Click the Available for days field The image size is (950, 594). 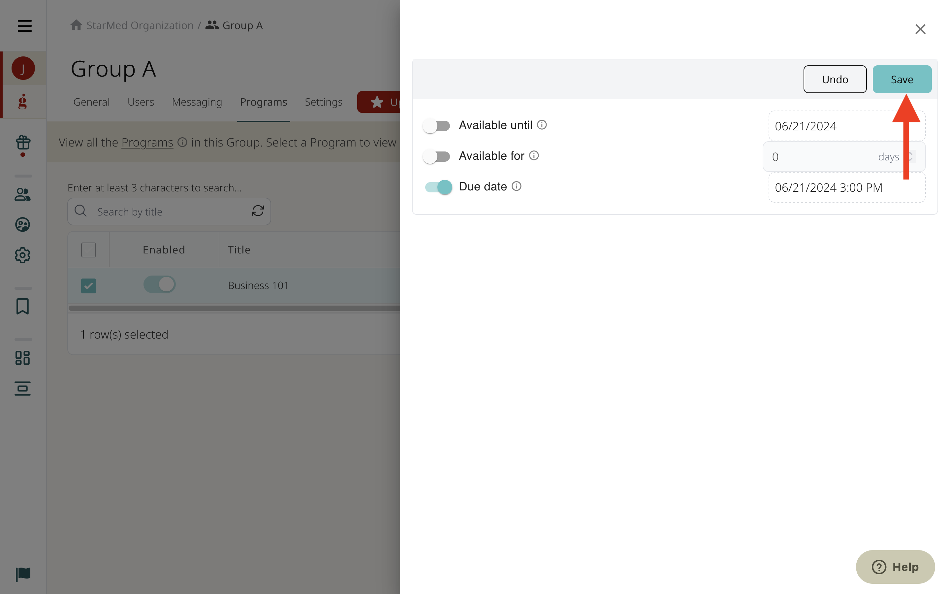[844, 157]
